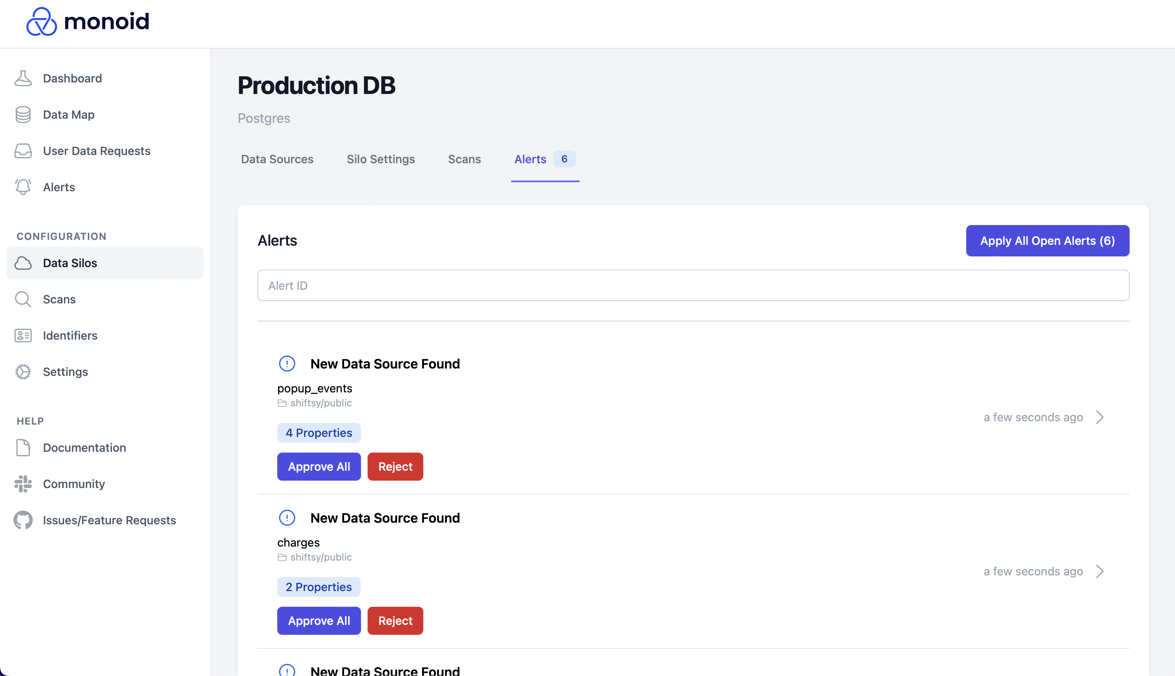The height and width of the screenshot is (676, 1175).
Task: Click the Identifiers ID card icon
Action: click(x=23, y=336)
